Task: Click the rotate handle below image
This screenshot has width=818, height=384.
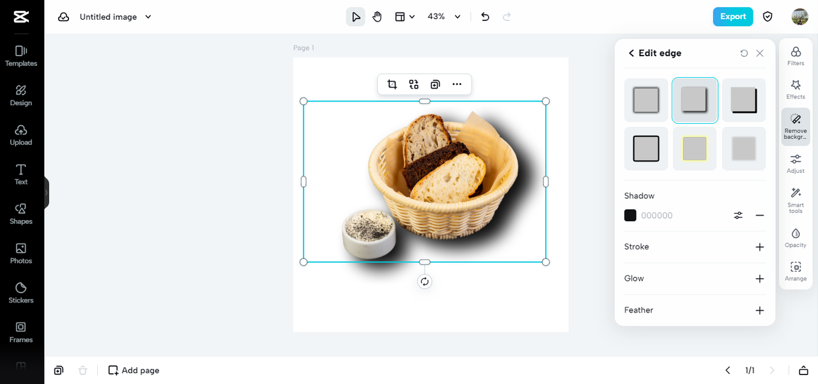Action: pyautogui.click(x=424, y=281)
